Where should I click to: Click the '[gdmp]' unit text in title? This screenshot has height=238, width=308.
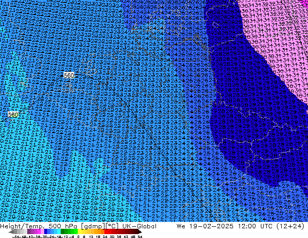(92, 226)
